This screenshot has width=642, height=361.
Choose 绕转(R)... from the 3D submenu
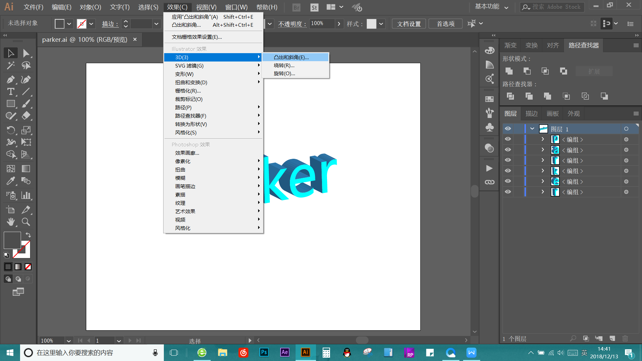tap(284, 66)
